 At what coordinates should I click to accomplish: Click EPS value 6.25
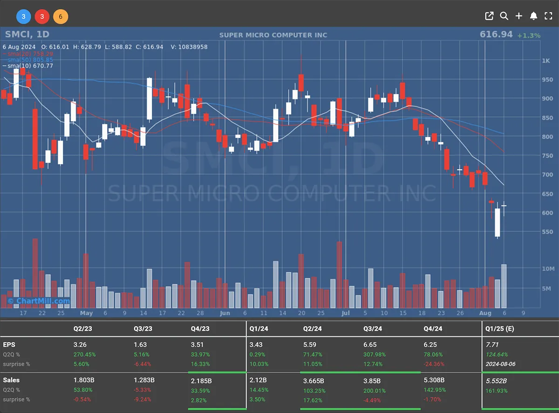pos(430,345)
